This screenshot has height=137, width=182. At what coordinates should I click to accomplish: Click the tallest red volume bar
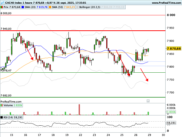[x=79, y=110]
